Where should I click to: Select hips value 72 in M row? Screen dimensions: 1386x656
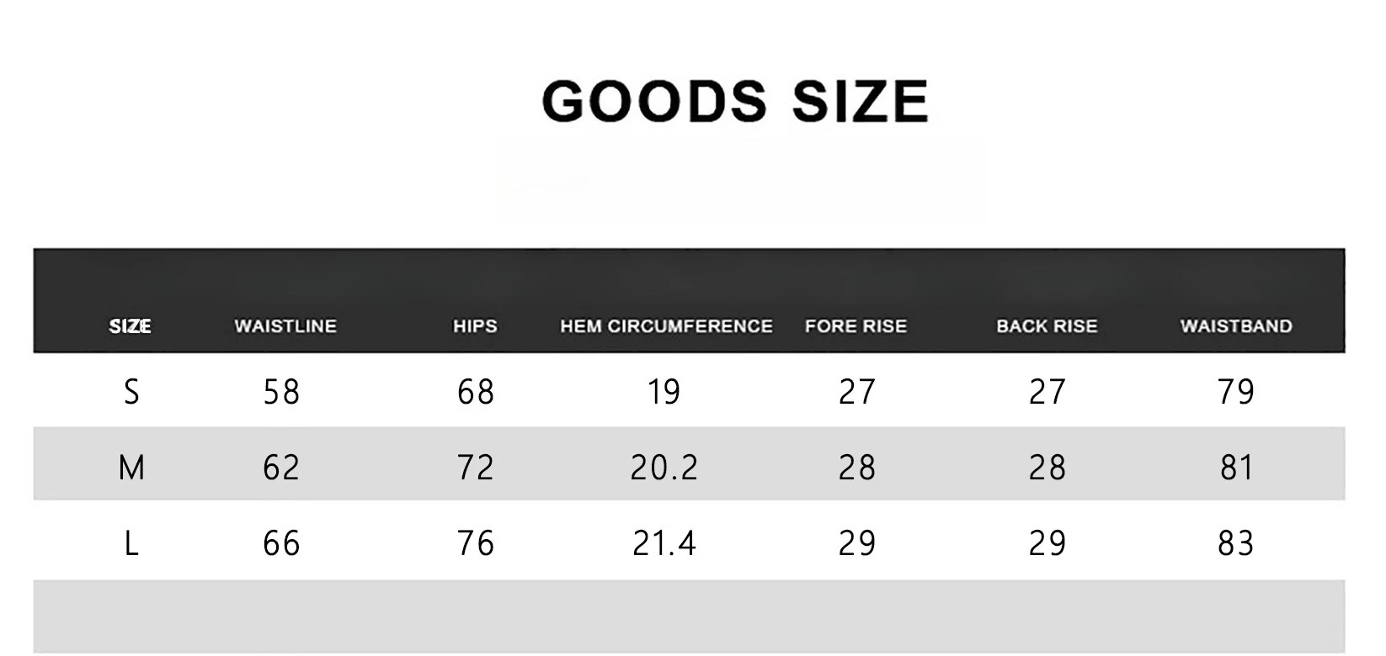[476, 468]
